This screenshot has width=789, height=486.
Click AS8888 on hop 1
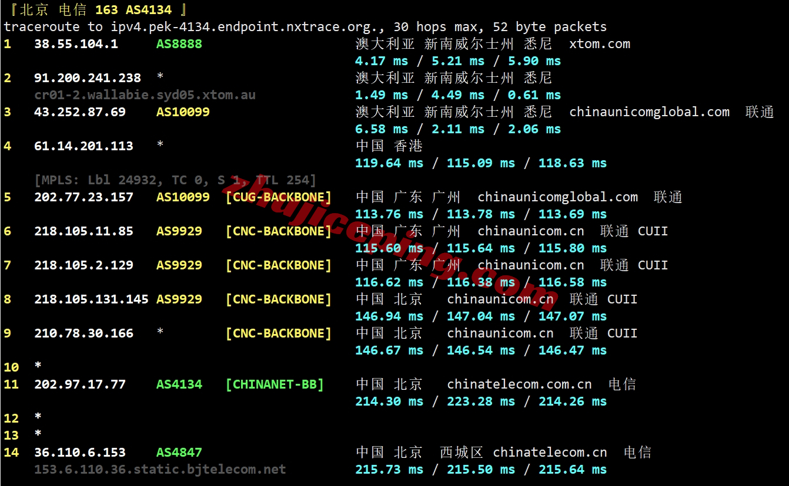coord(179,44)
